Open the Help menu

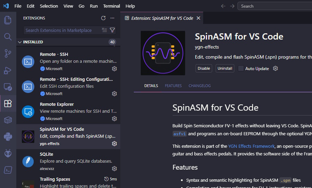click(130, 6)
